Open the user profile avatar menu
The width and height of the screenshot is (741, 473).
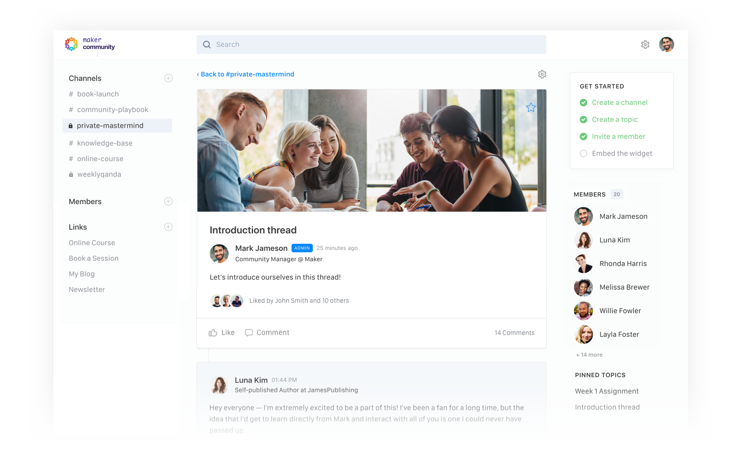click(x=667, y=44)
